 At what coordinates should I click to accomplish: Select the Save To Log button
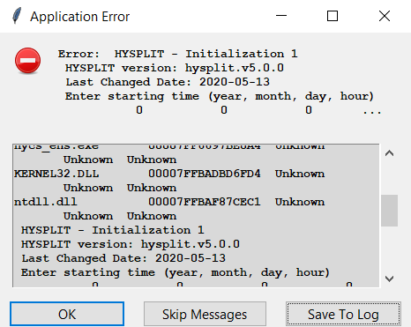click(343, 314)
